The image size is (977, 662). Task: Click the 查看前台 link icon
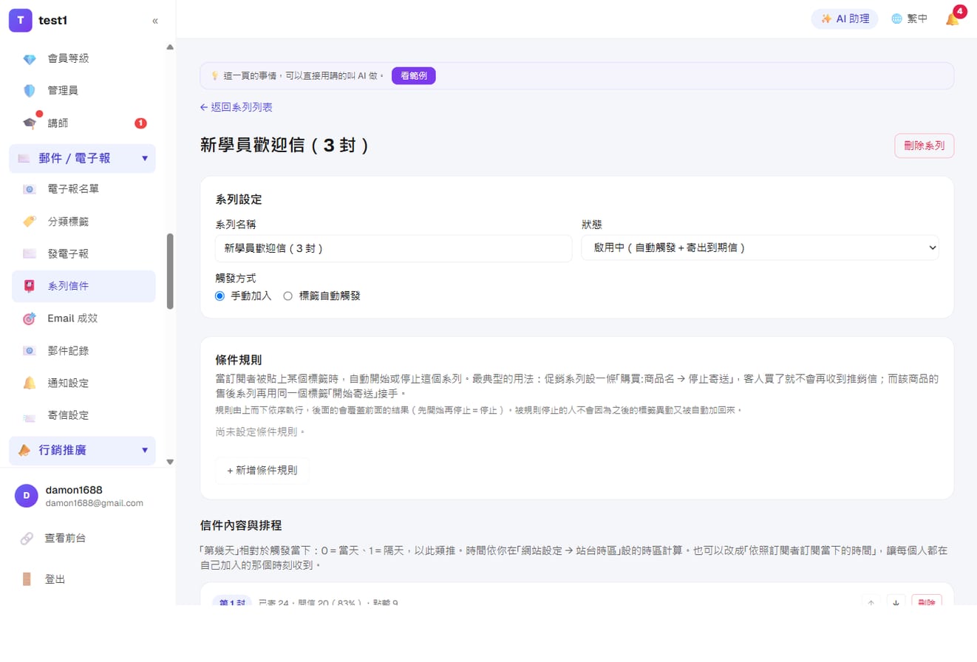pyautogui.click(x=27, y=539)
